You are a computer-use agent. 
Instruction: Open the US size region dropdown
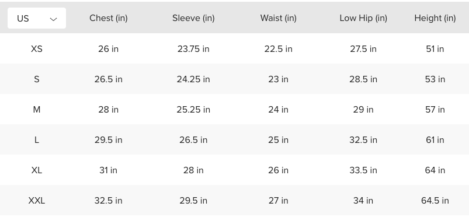(36, 18)
